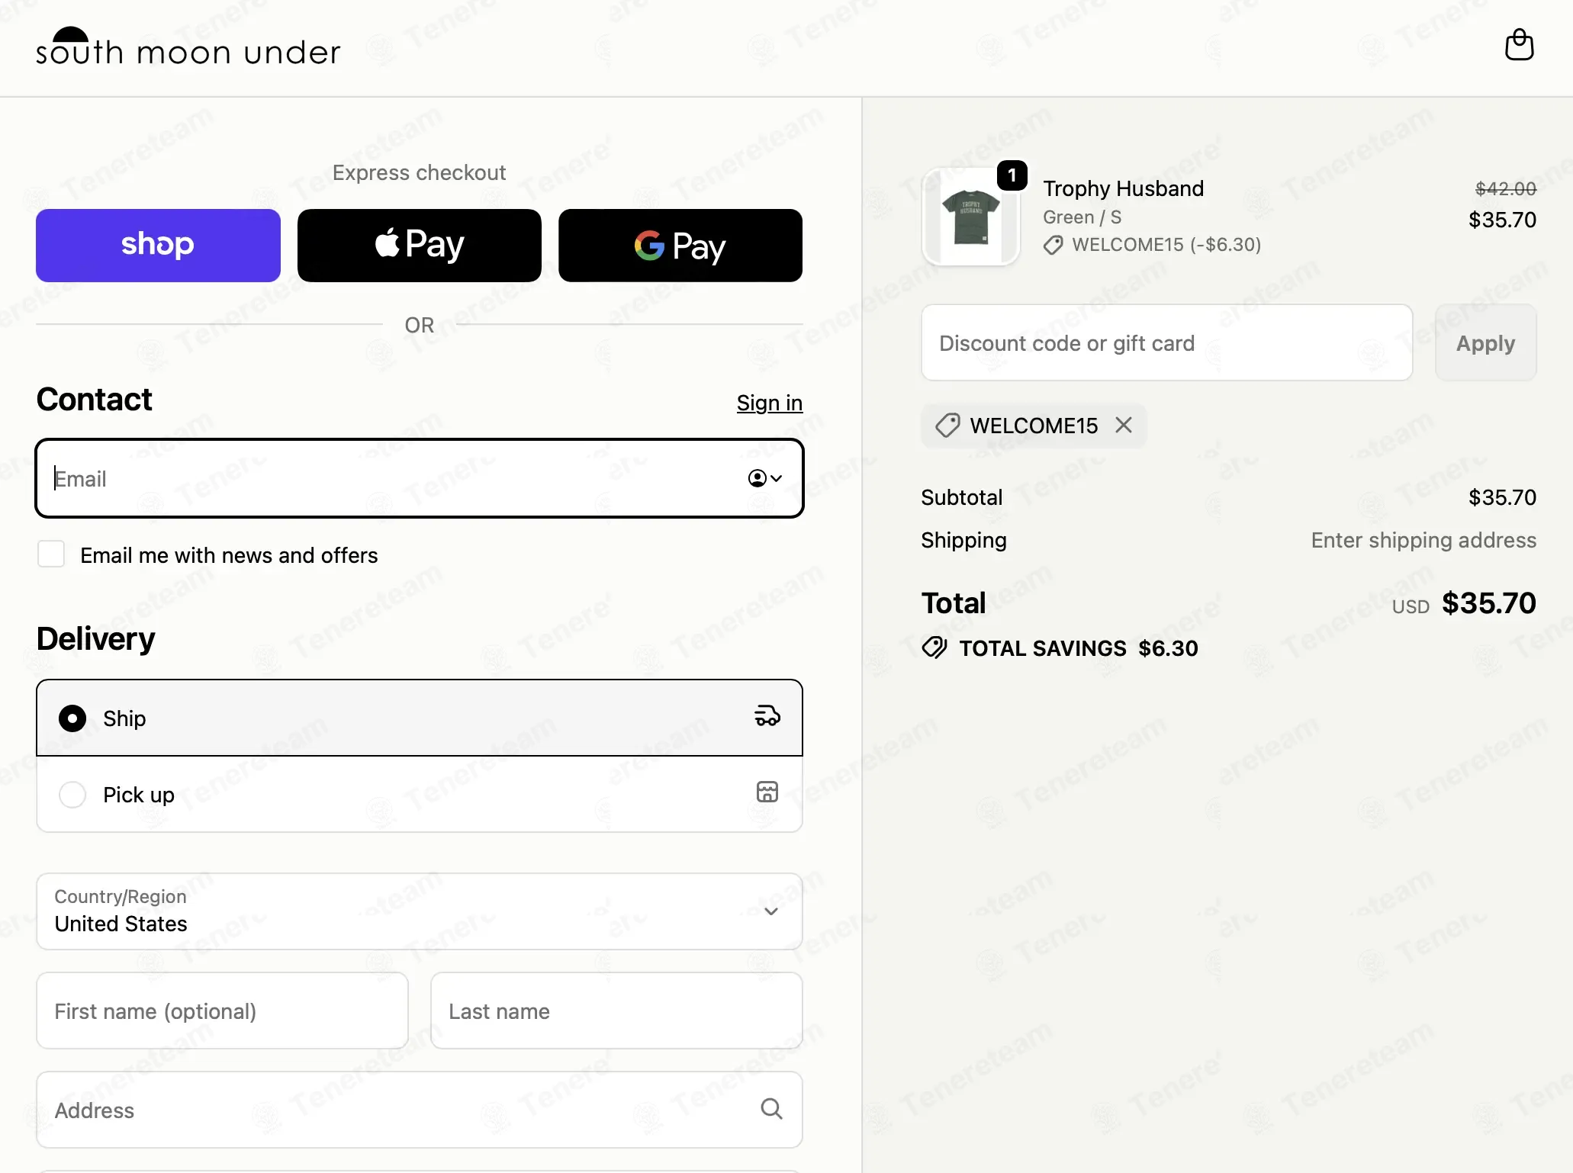Pay with Google Pay
This screenshot has height=1173, width=1573.
680,246
